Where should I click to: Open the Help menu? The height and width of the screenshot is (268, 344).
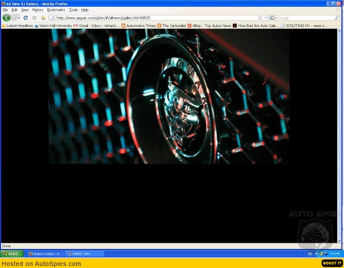[85, 10]
